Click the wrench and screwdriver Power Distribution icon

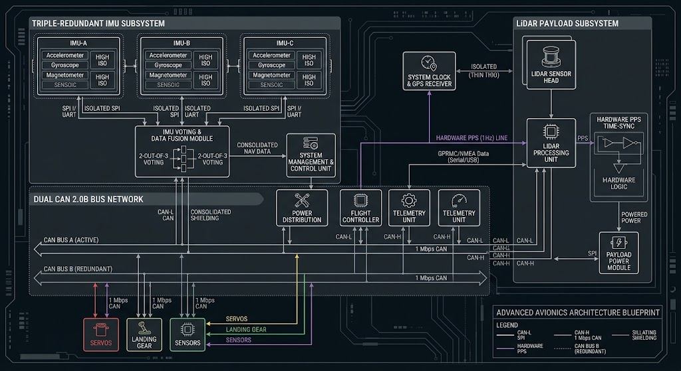(302, 200)
